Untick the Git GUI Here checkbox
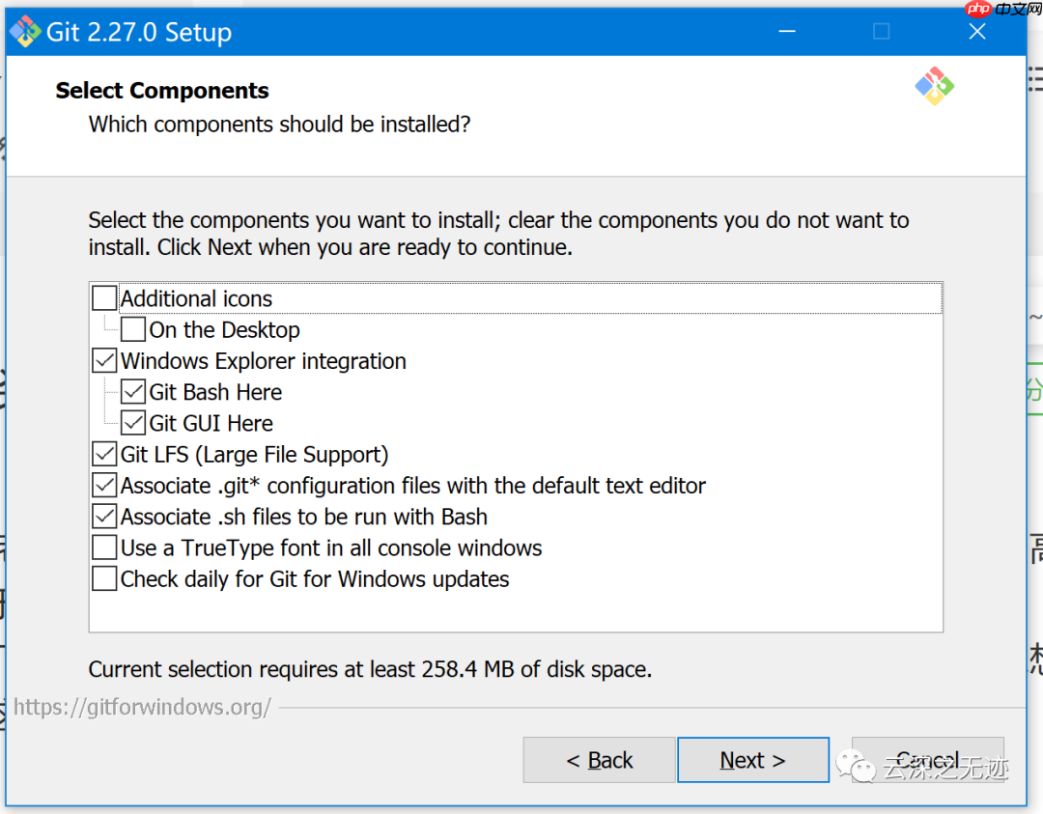The height and width of the screenshot is (814, 1043). pyautogui.click(x=133, y=423)
